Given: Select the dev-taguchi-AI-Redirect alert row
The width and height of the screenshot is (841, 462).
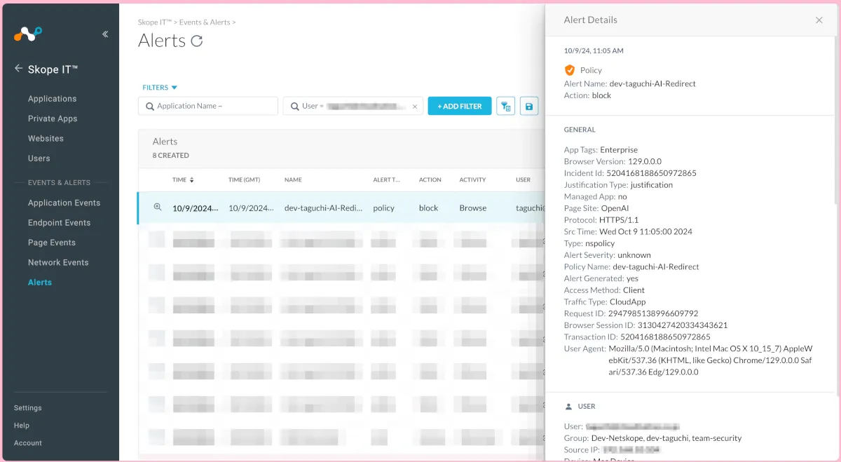Looking at the screenshot, I should click(x=323, y=208).
